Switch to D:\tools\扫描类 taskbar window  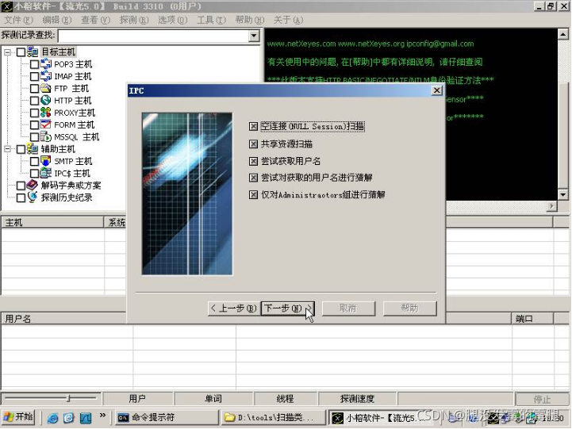(274, 418)
